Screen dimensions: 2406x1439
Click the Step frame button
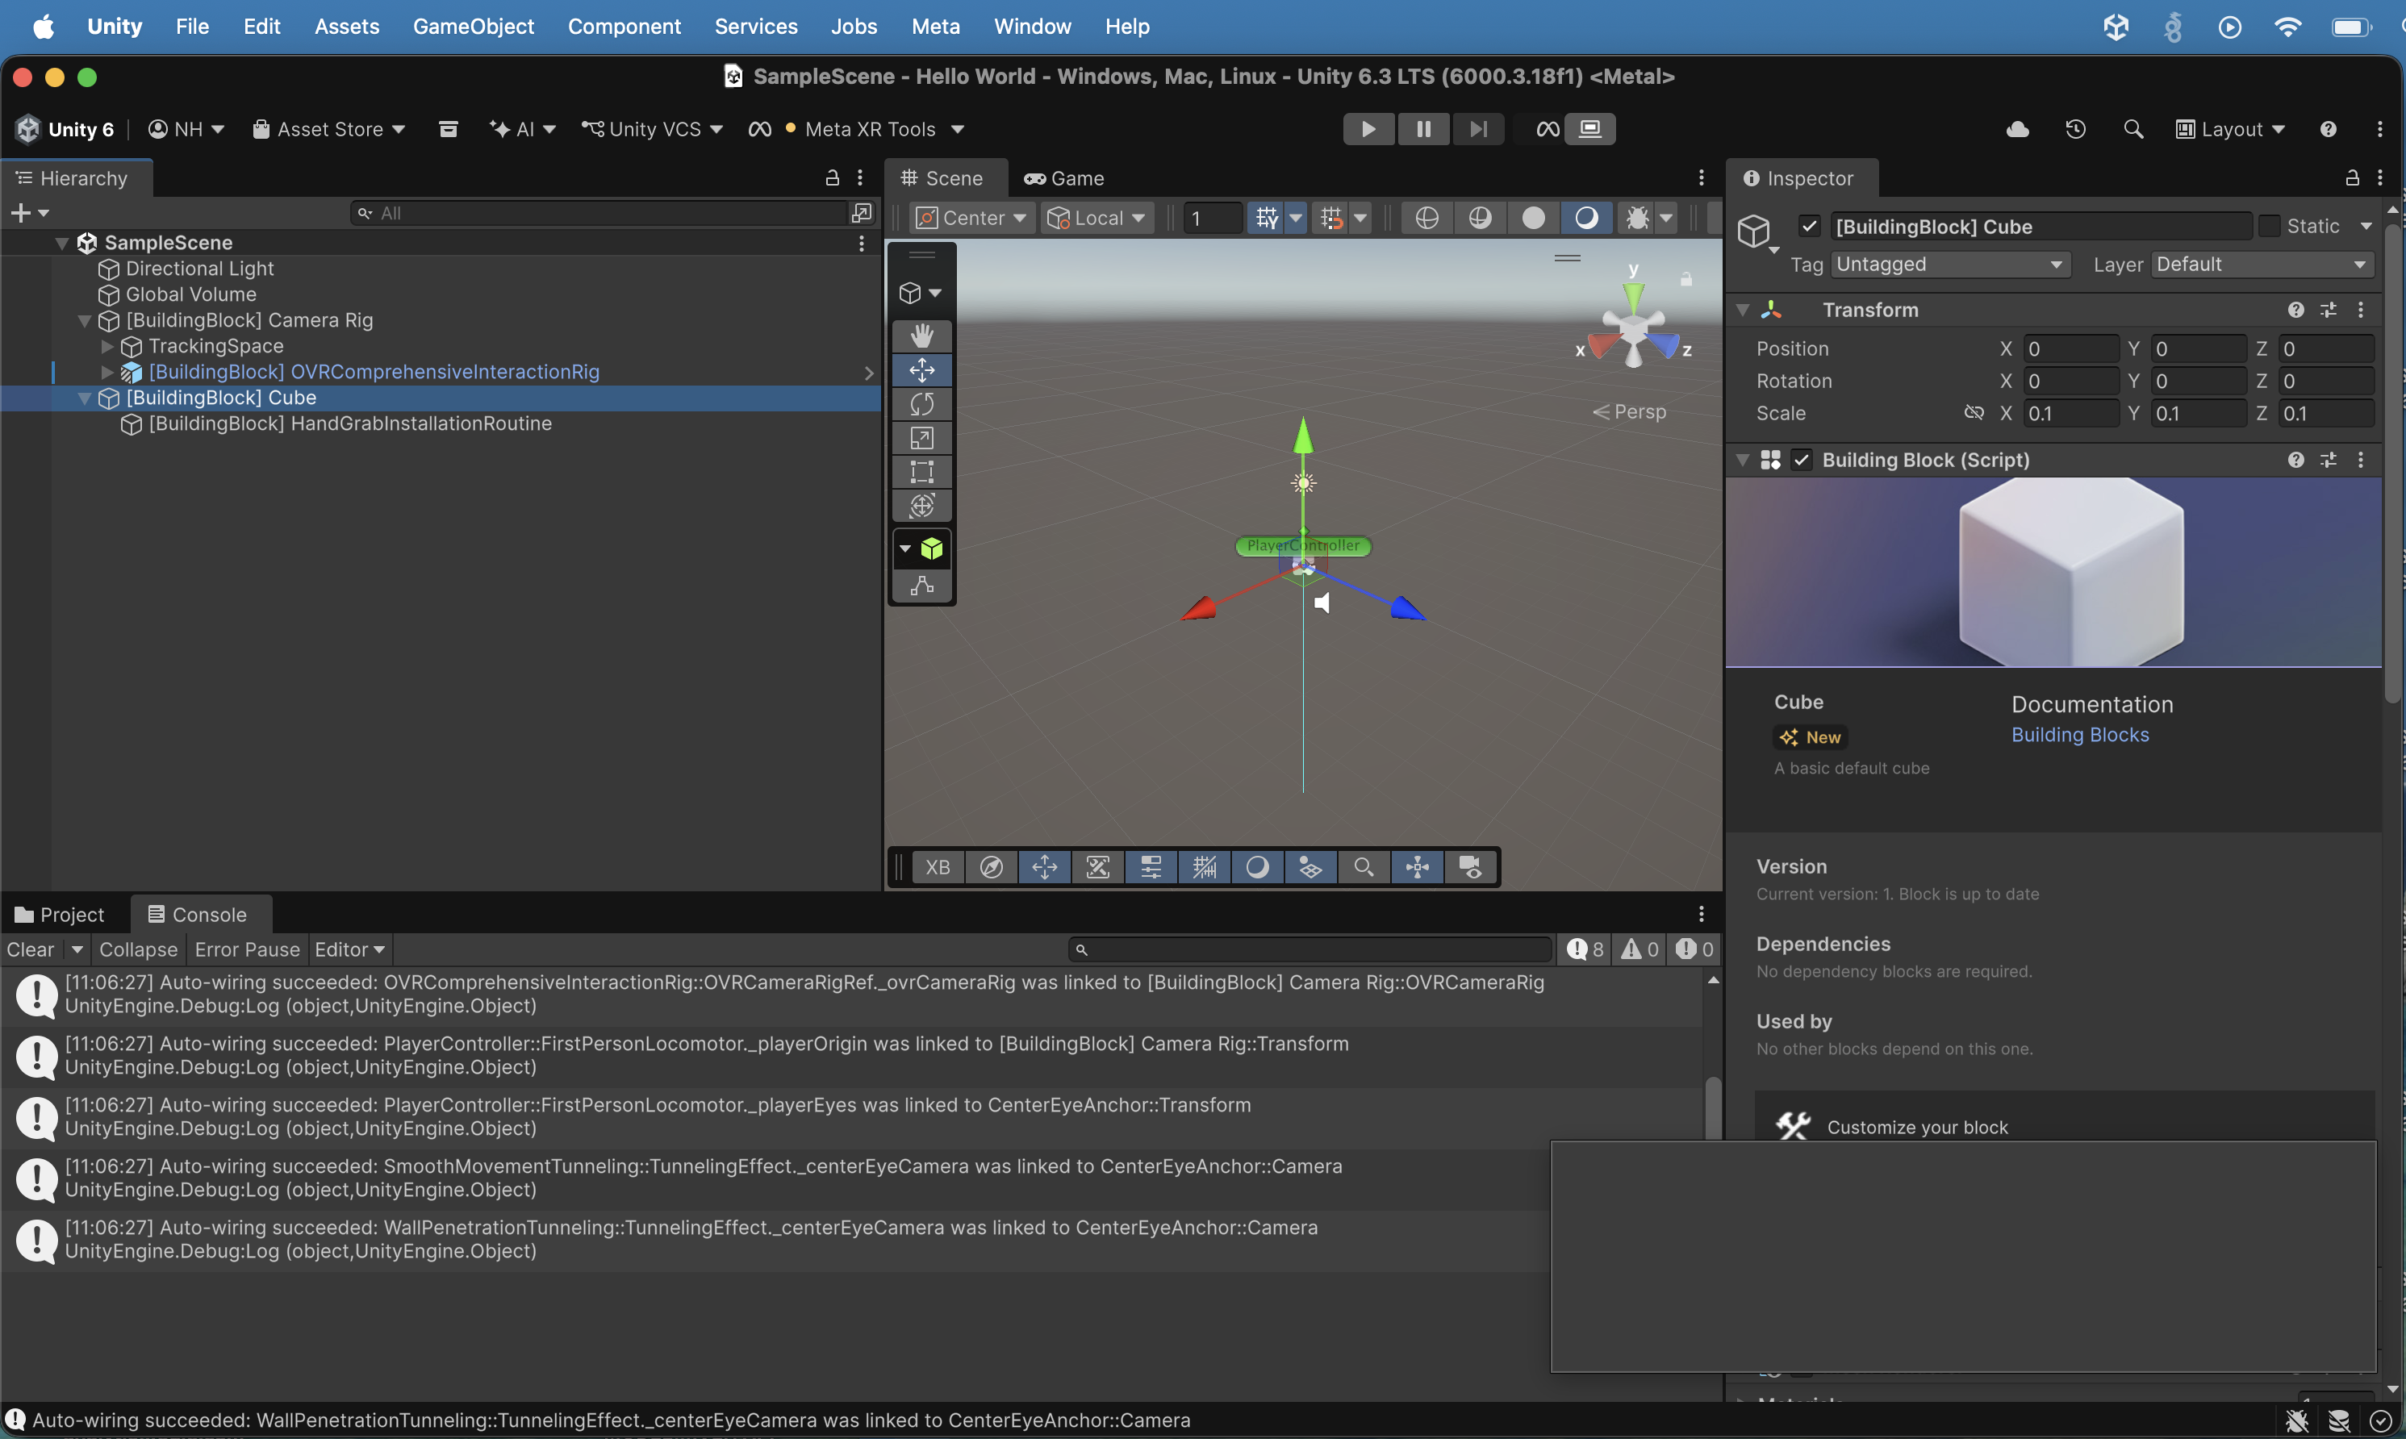pos(1478,129)
